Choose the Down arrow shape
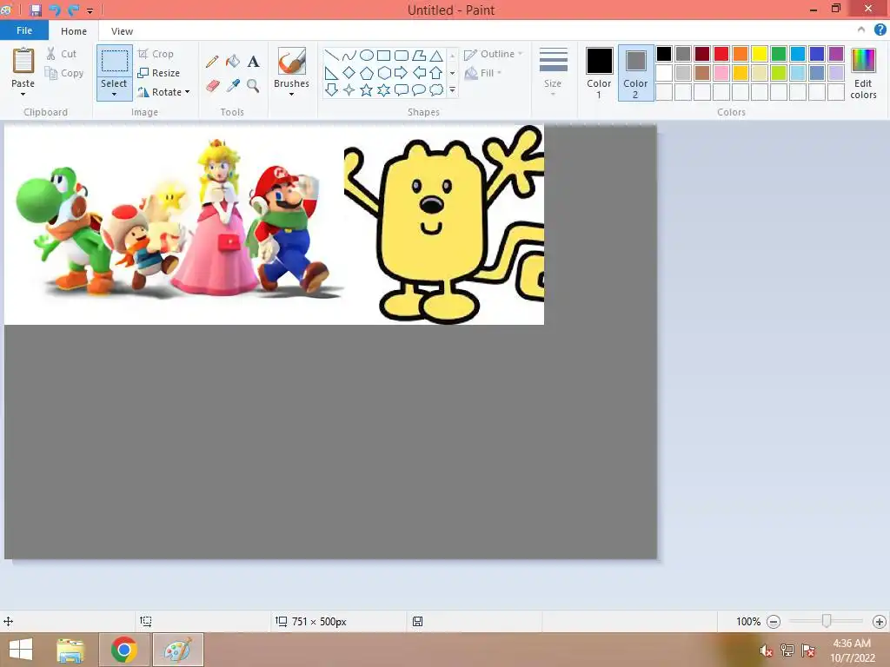The height and width of the screenshot is (667, 890). click(x=331, y=89)
